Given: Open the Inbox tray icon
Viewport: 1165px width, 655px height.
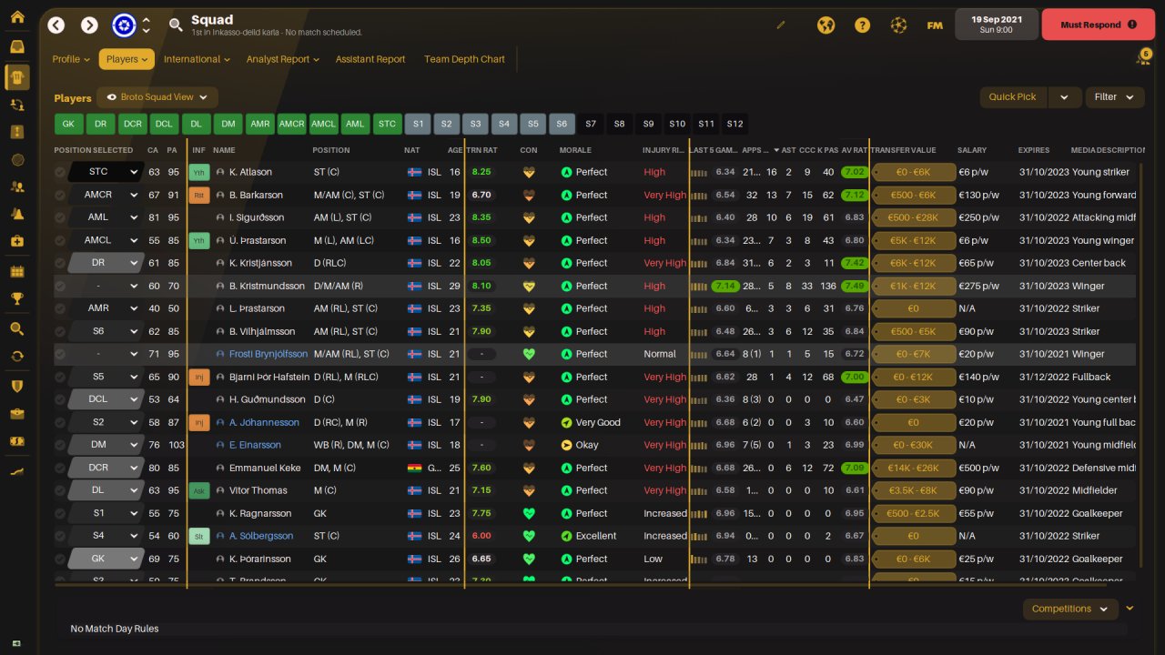Looking at the screenshot, I should (16, 47).
